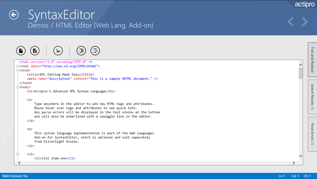
Task: Click the horizontal scrollbar right arrow
Action: click(294, 163)
